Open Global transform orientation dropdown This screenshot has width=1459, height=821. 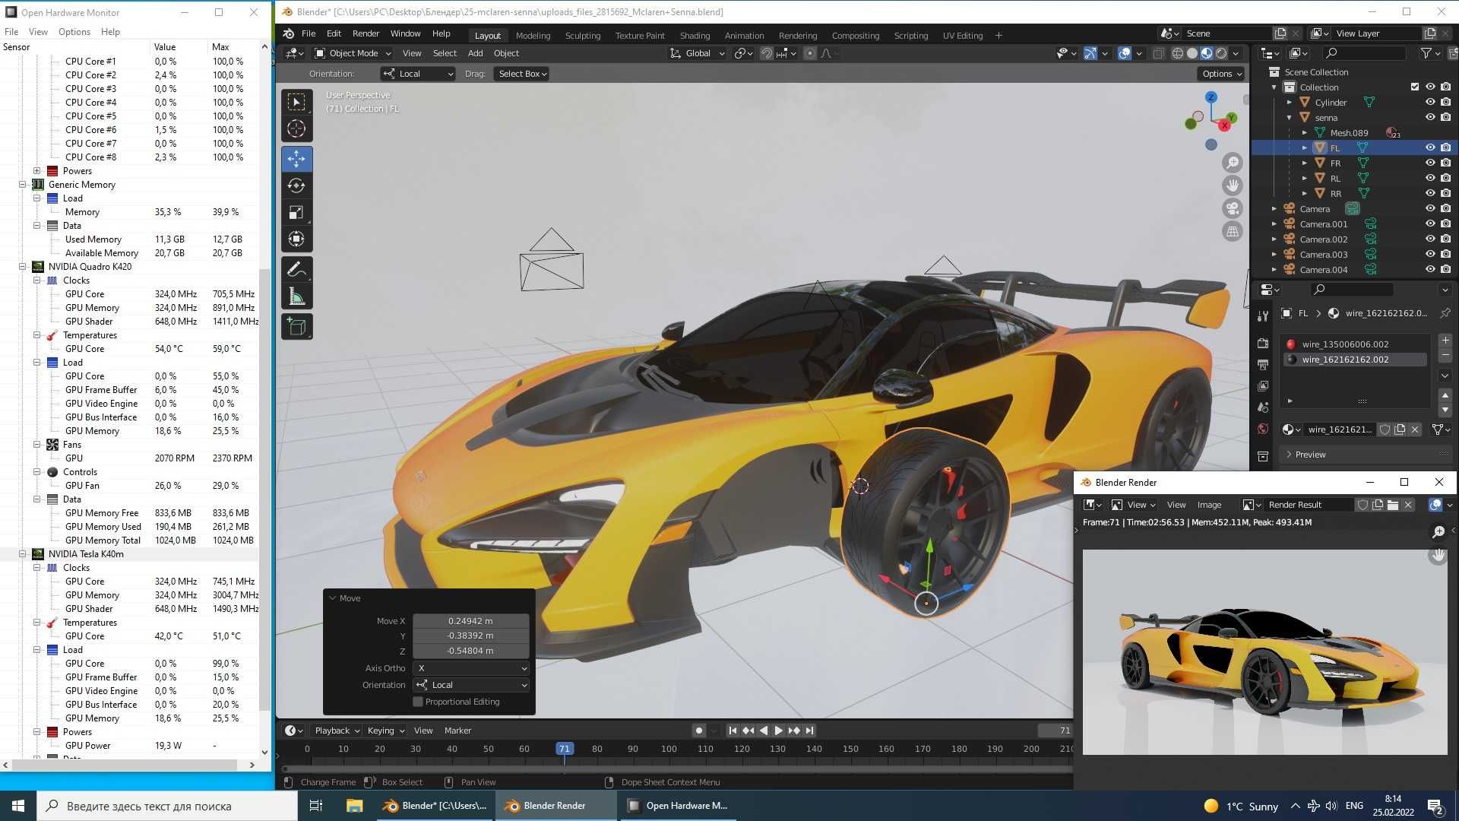697,53
